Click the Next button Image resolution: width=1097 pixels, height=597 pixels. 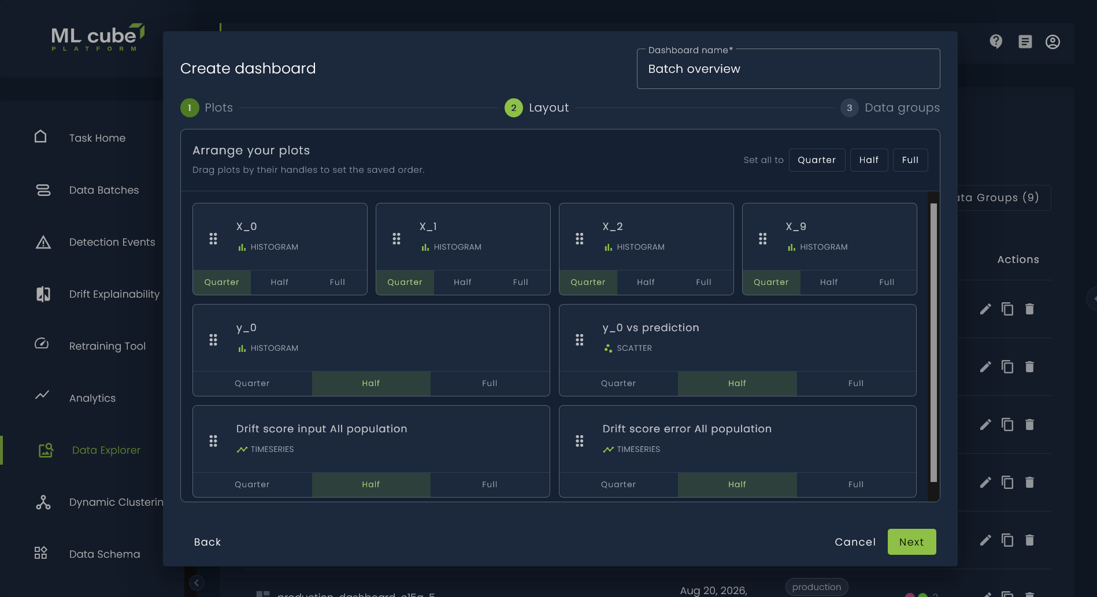click(911, 542)
